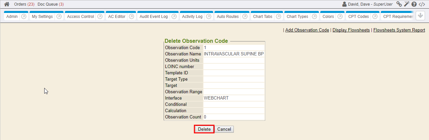Open the link chain icon in header
The image size is (429, 140).
click(399, 4)
